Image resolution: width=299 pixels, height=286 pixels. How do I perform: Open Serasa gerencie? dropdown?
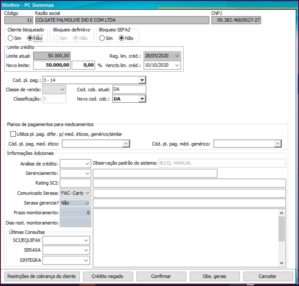coord(87,203)
